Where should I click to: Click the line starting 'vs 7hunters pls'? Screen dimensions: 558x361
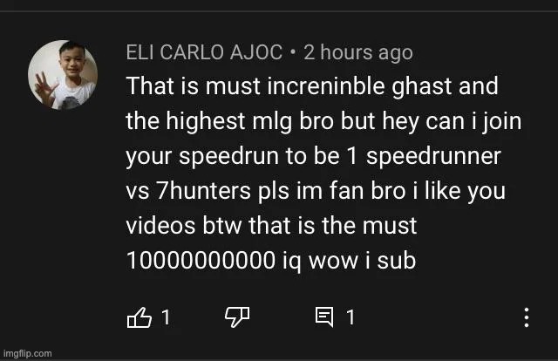click(316, 191)
